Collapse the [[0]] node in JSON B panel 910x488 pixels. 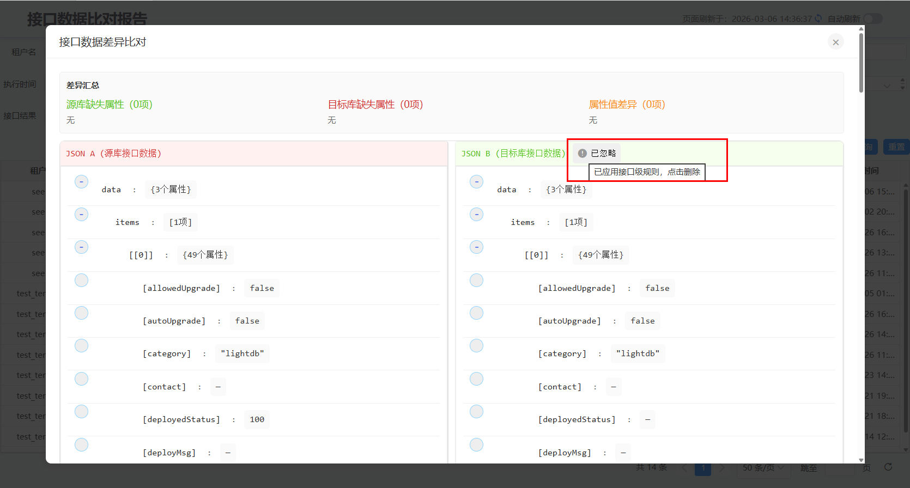tap(476, 247)
